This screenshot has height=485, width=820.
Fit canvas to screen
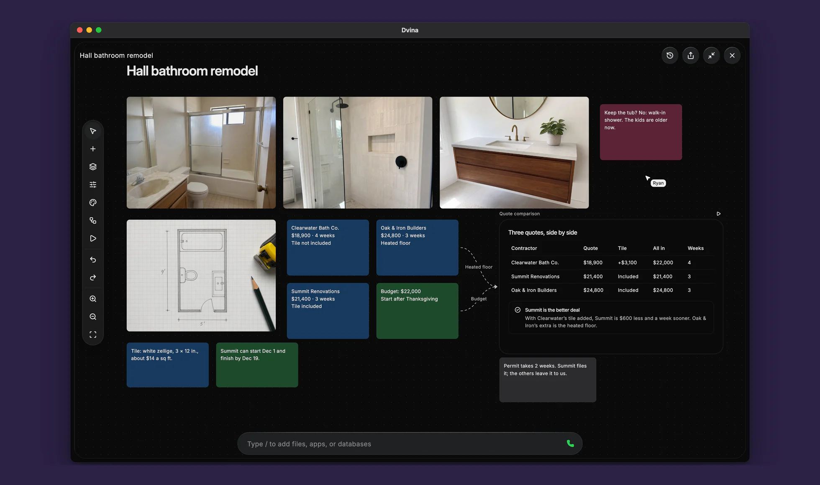click(x=93, y=334)
